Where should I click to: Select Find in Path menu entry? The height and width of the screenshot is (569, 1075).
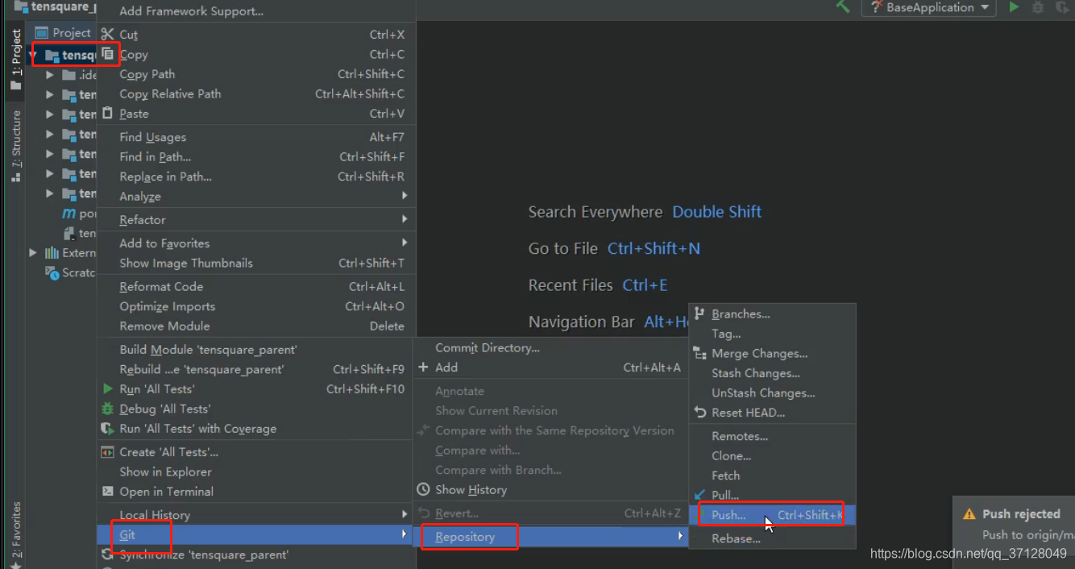pos(255,157)
